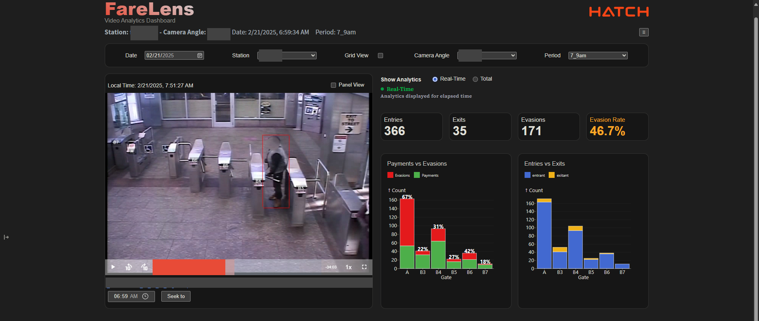Skip video forward 10 seconds
The width and height of the screenshot is (759, 321).
(144, 267)
